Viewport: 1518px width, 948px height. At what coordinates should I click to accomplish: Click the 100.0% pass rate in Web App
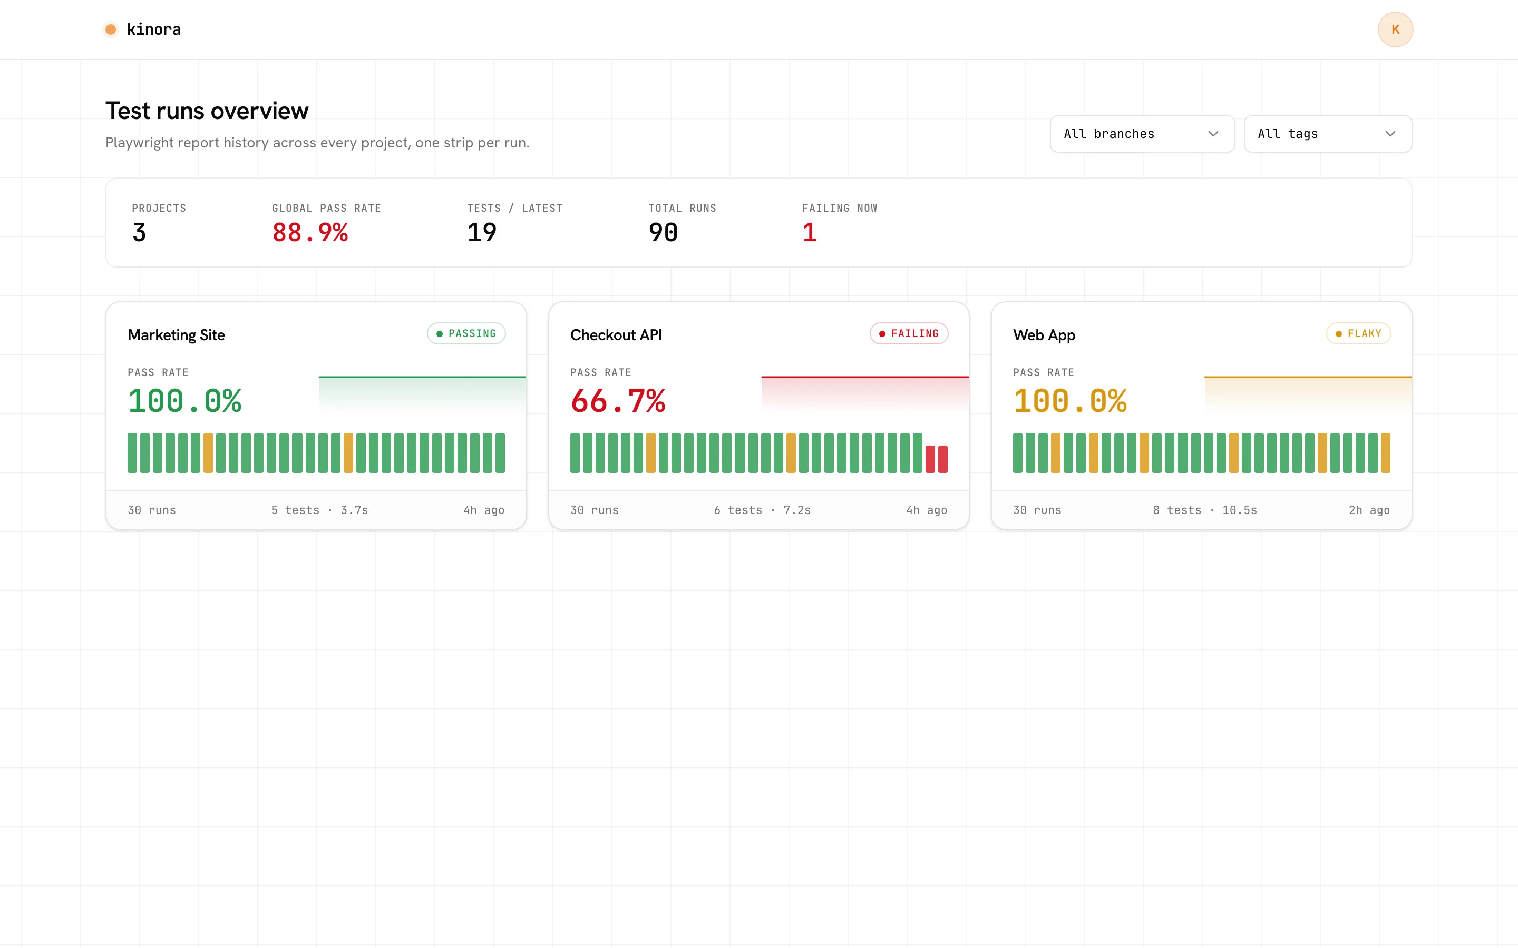coord(1070,401)
